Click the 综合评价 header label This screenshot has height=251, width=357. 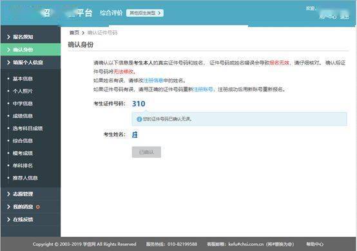coord(111,13)
